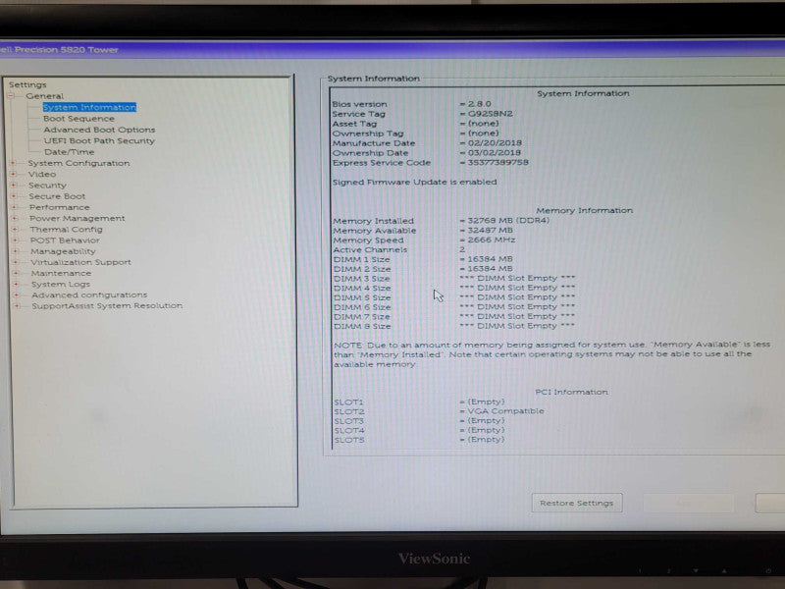Select the Security category
The image size is (785, 589).
47,185
